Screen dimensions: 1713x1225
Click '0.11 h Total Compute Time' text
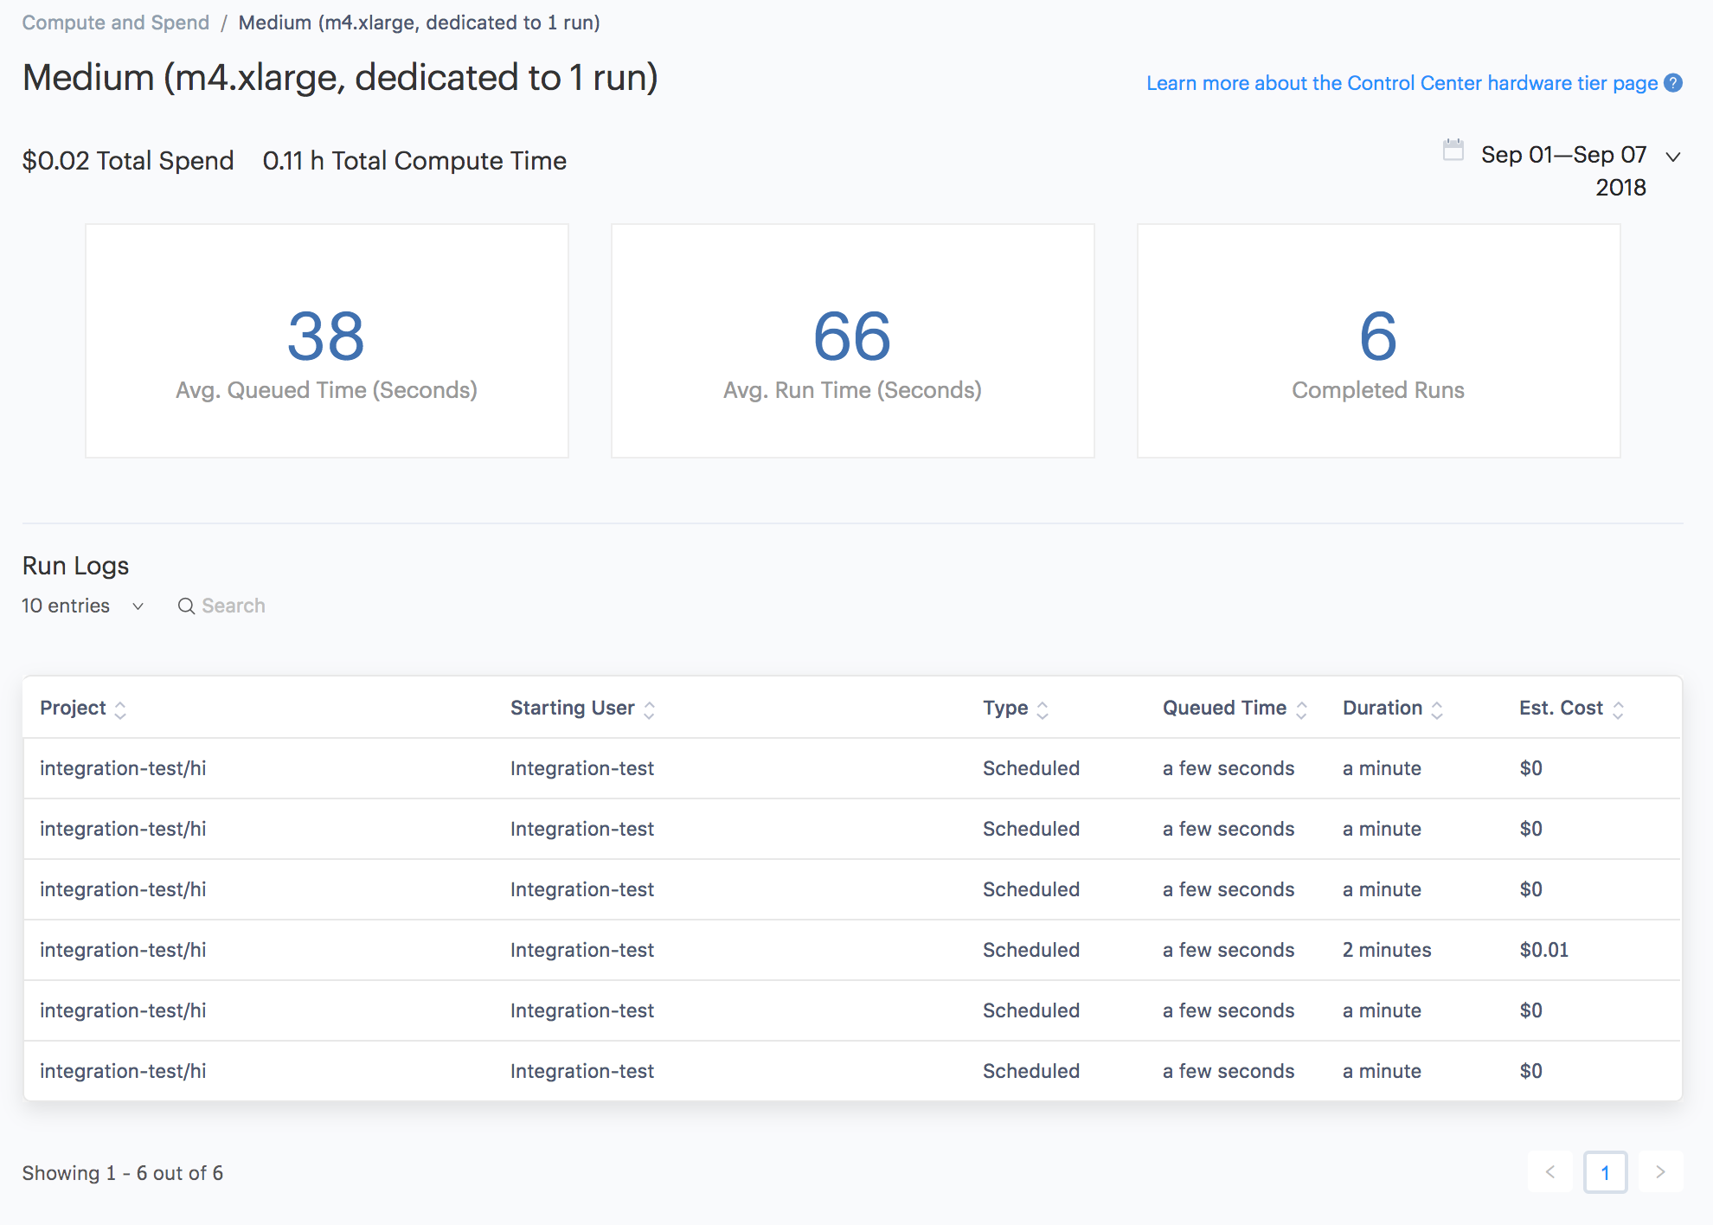coord(414,161)
